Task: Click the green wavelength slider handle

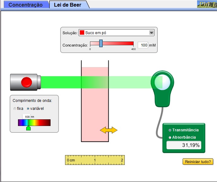Action: tap(28, 128)
